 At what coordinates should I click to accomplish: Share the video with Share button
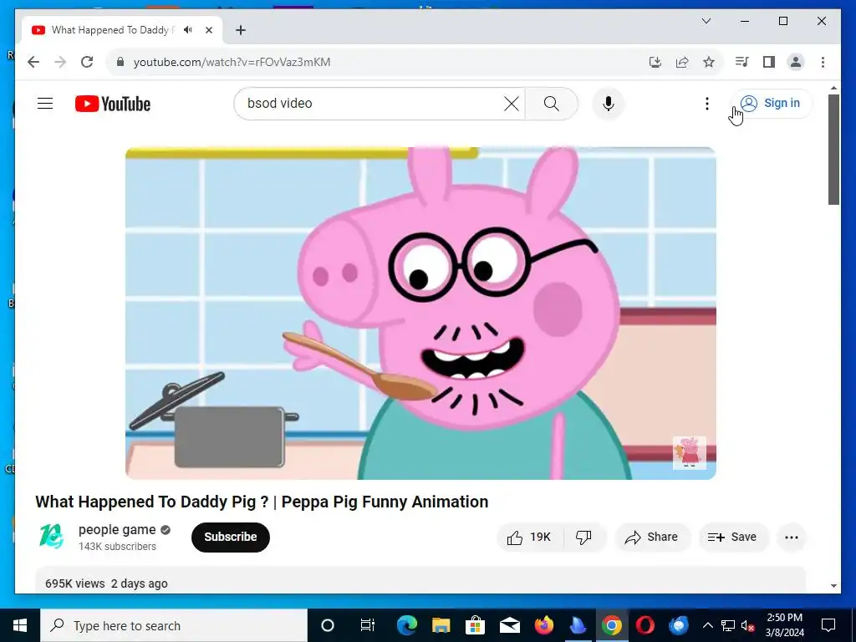pos(652,538)
